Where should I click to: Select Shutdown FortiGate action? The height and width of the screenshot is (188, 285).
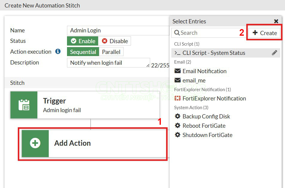[x=207, y=135]
